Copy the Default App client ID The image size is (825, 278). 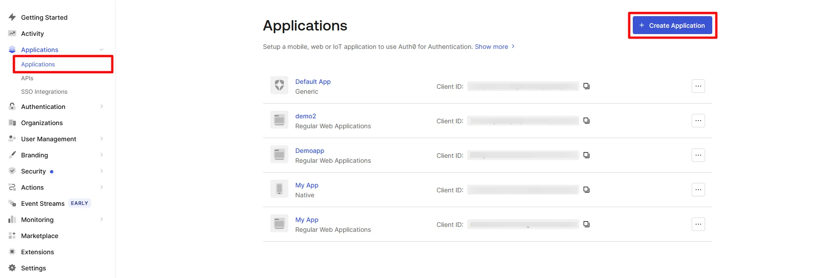point(587,86)
